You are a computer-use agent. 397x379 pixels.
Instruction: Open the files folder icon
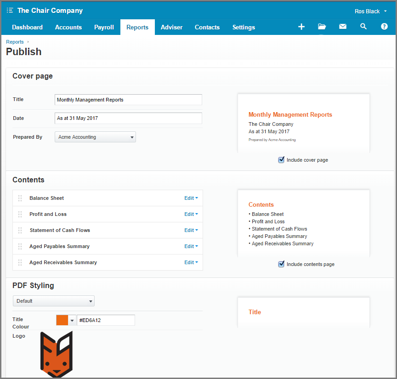pos(322,27)
